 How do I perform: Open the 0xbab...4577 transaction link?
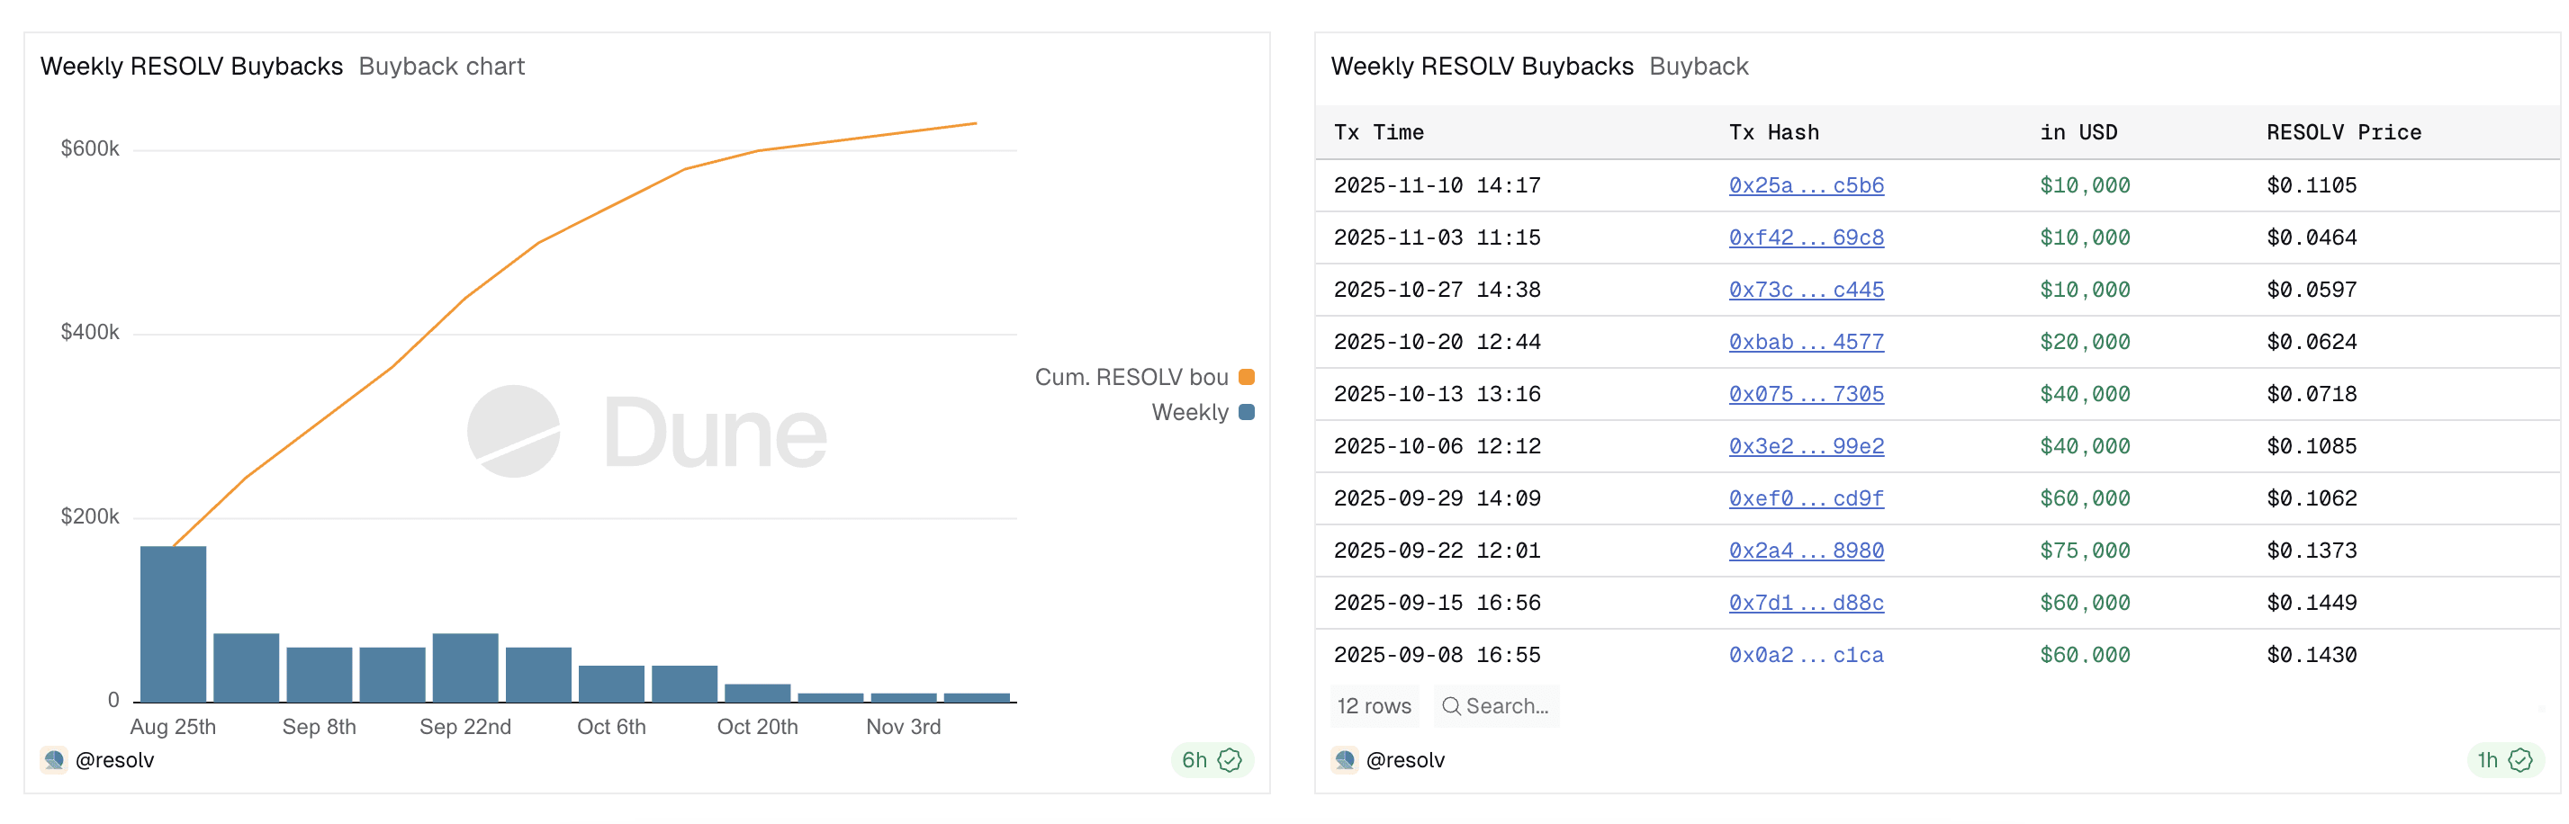(1805, 343)
